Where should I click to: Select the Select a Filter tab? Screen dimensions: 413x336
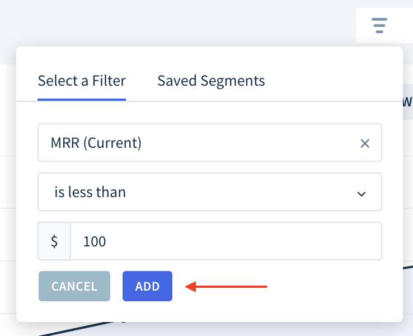click(x=82, y=81)
